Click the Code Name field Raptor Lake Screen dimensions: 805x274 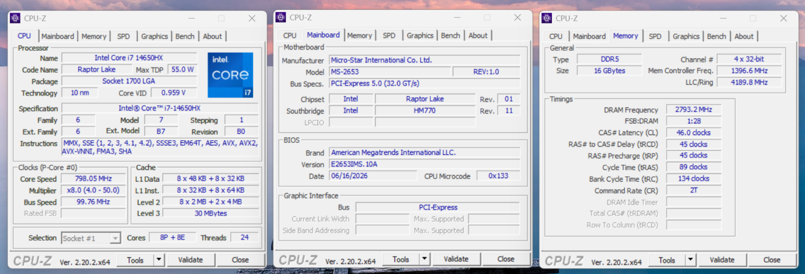(x=97, y=69)
